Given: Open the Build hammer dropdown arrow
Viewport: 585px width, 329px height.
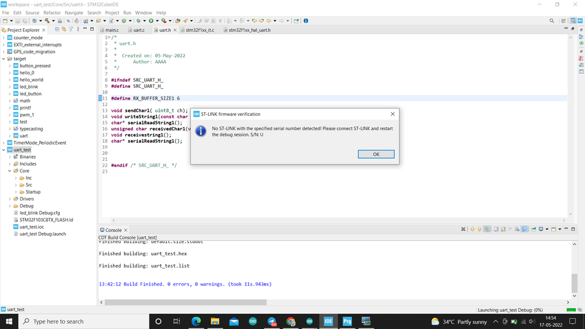Looking at the screenshot, I should pos(53,21).
